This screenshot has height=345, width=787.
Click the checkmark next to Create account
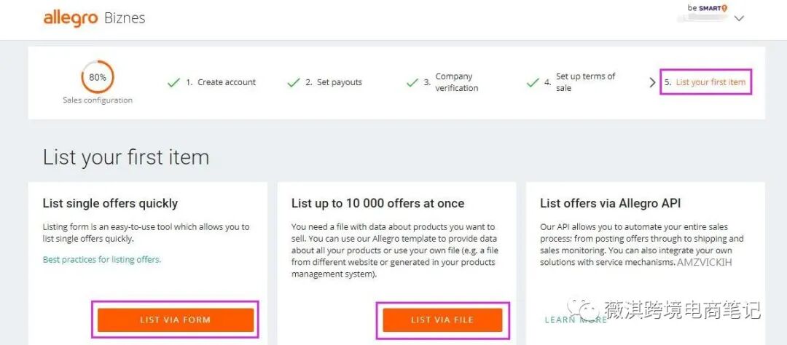(173, 83)
